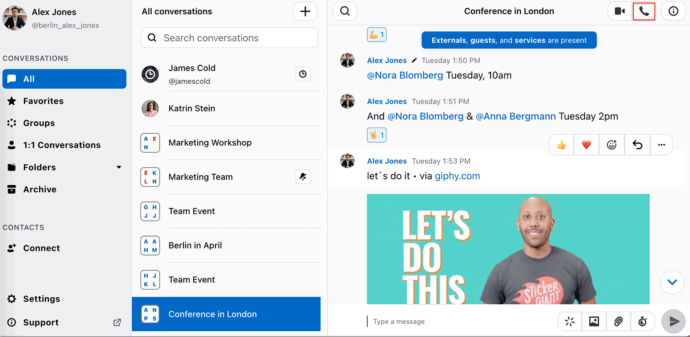Open conversation info panel
The width and height of the screenshot is (690, 337).
(x=673, y=12)
